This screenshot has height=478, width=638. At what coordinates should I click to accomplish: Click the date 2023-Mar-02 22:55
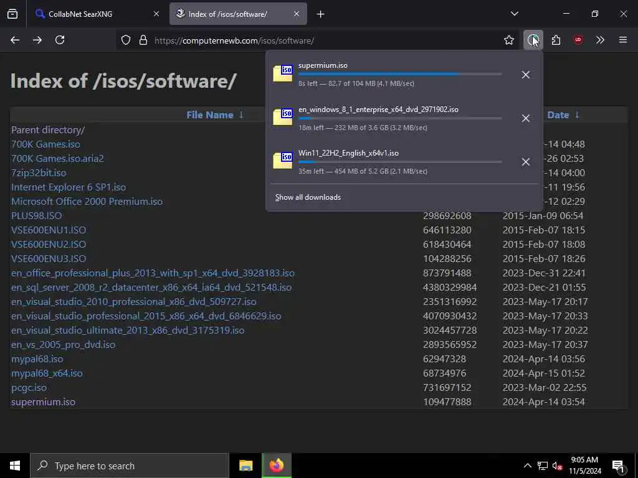tap(545, 387)
